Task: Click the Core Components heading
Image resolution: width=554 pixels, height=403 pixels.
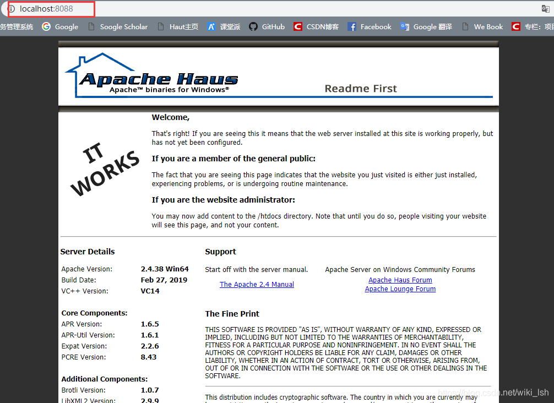Action: (94, 313)
